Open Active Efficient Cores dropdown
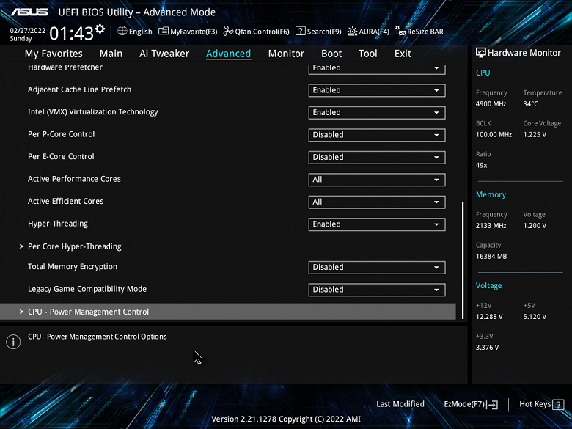This screenshot has height=429, width=572. [x=377, y=202]
